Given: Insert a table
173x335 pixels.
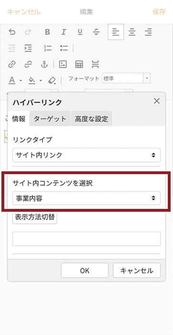Looking at the screenshot, I should click(79, 64).
